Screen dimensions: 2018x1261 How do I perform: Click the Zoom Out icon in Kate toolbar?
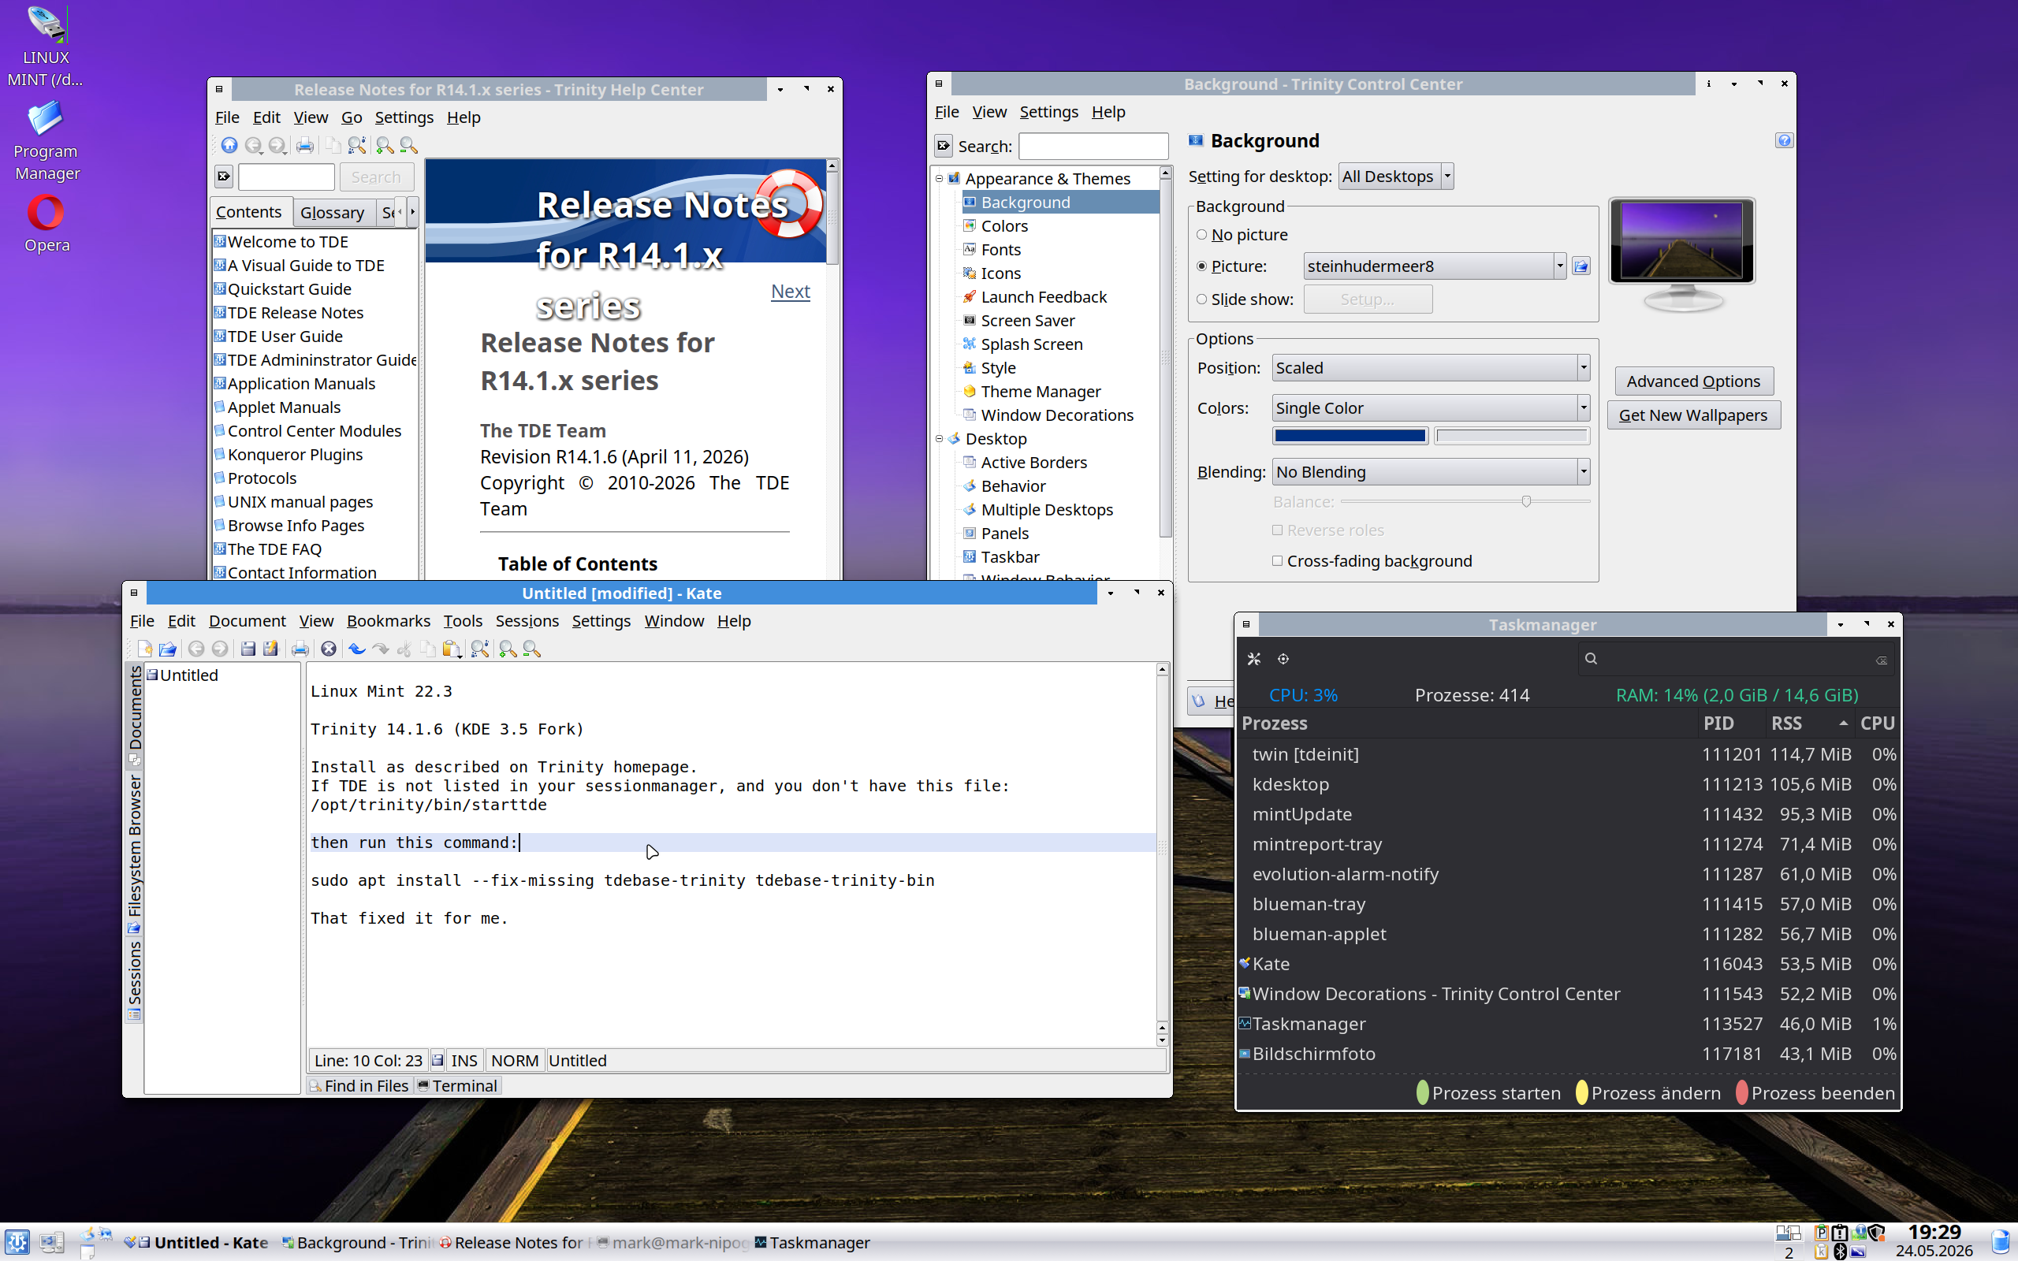click(531, 649)
